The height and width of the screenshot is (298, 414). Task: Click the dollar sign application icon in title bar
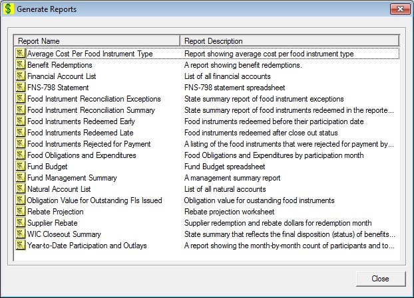point(9,9)
